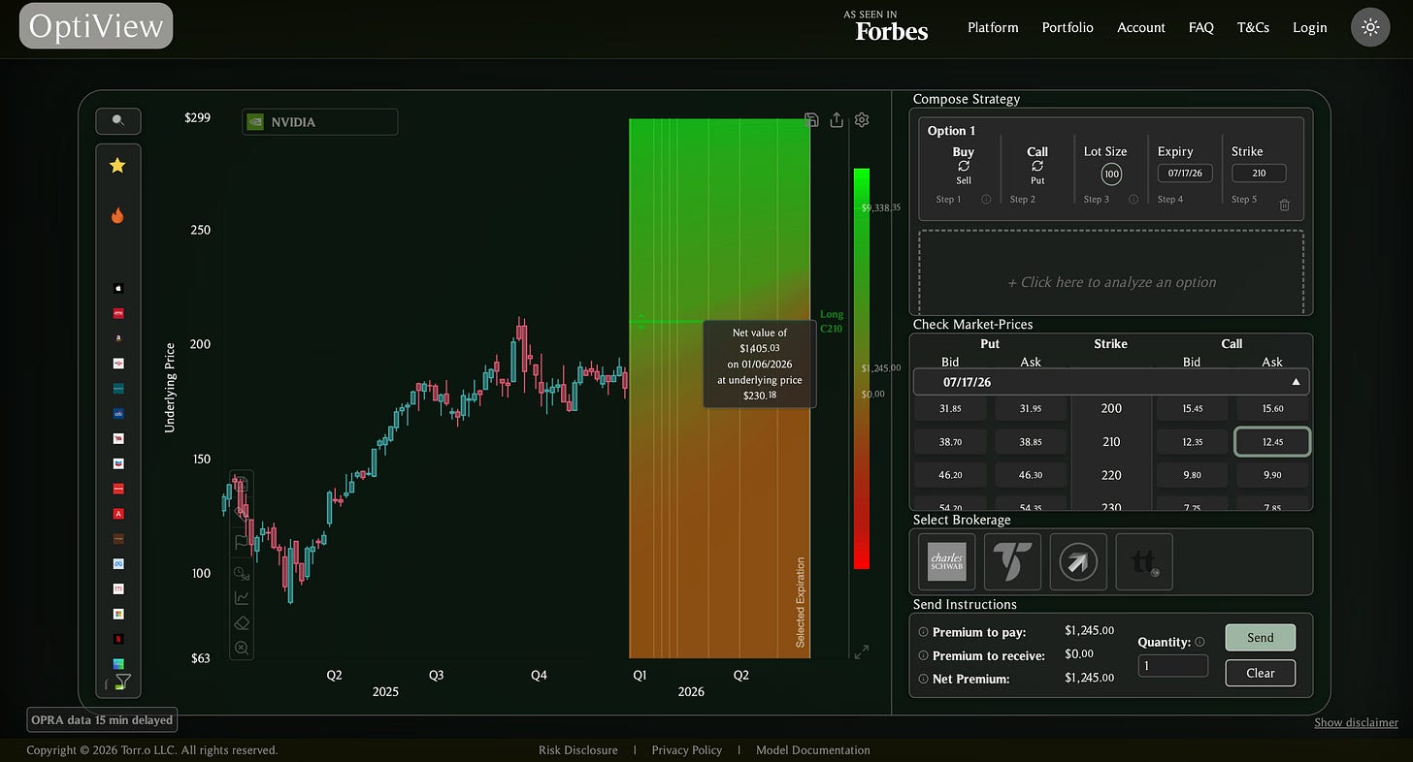The width and height of the screenshot is (1413, 762).
Task: Select put bid 38.70 at strike 210
Action: pyautogui.click(x=950, y=442)
